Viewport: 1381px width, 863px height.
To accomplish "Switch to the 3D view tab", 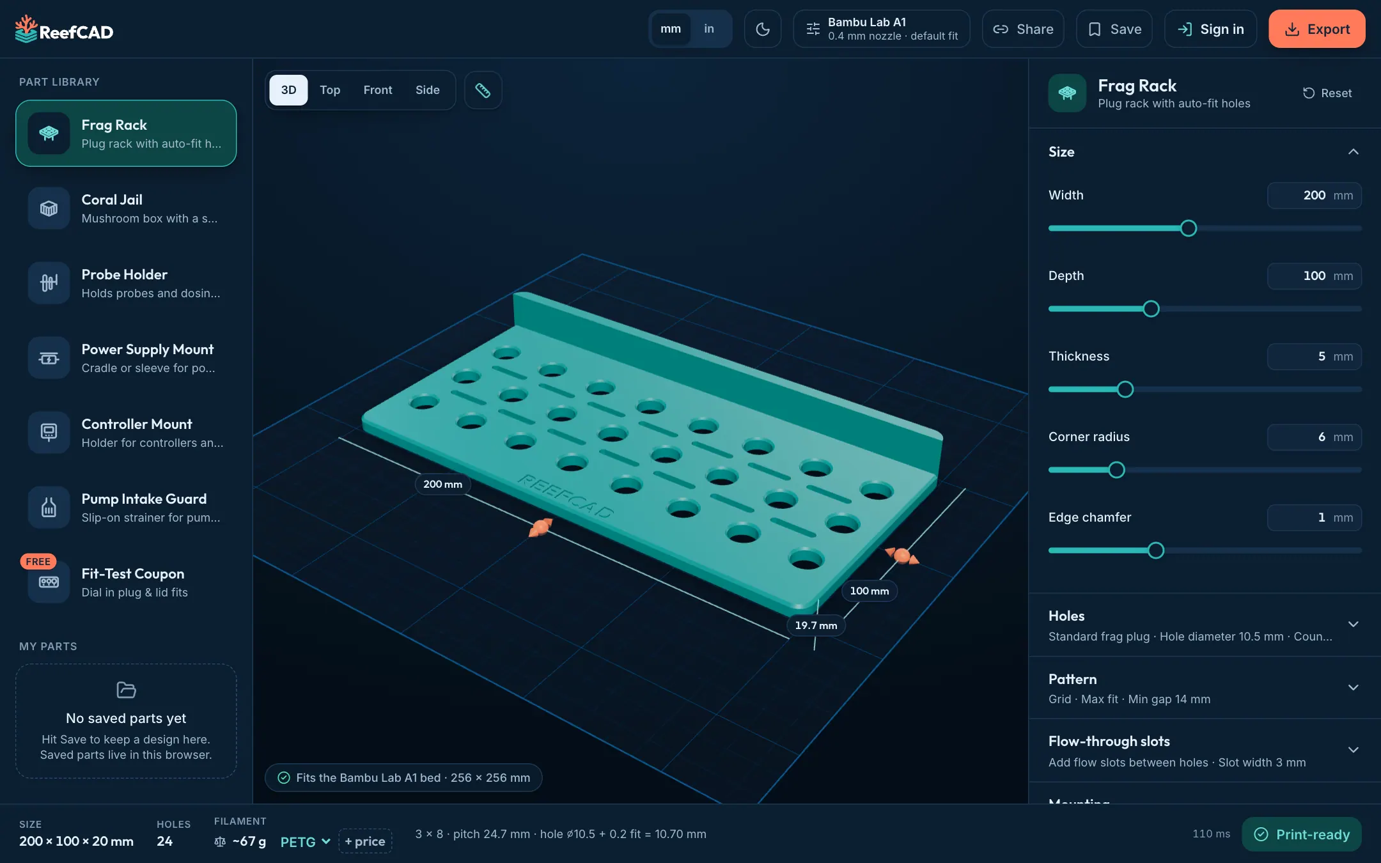I will pos(289,90).
